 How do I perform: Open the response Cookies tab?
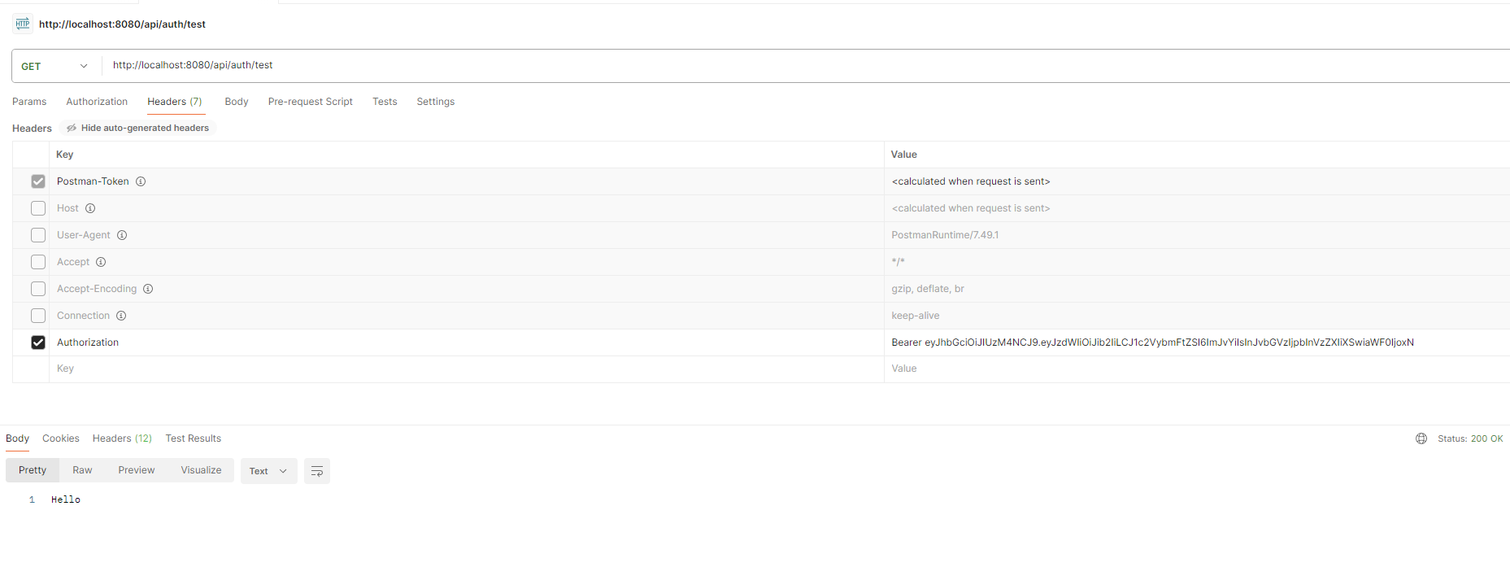[x=61, y=438]
